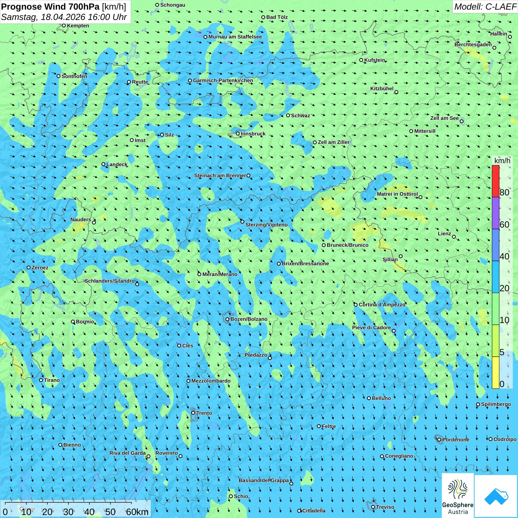
Task: Click the Kempten location marker
Action: 64,26
